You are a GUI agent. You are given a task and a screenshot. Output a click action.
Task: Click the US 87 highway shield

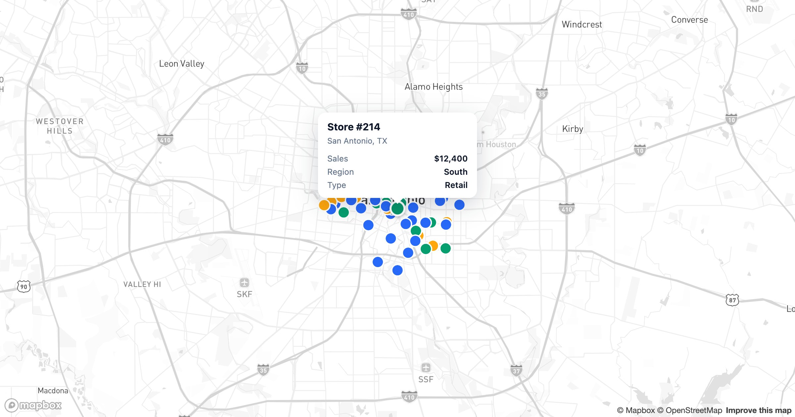coord(732,300)
